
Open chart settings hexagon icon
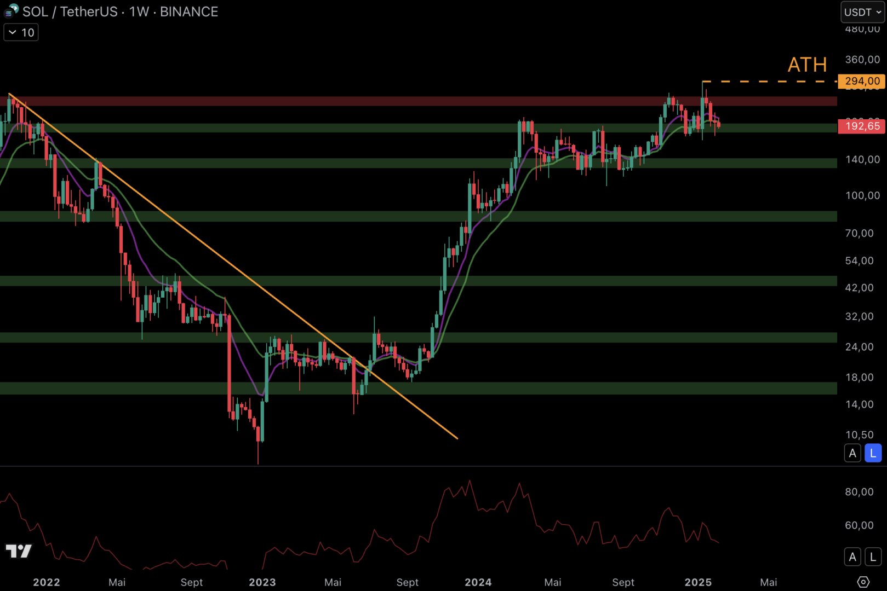[x=863, y=582]
